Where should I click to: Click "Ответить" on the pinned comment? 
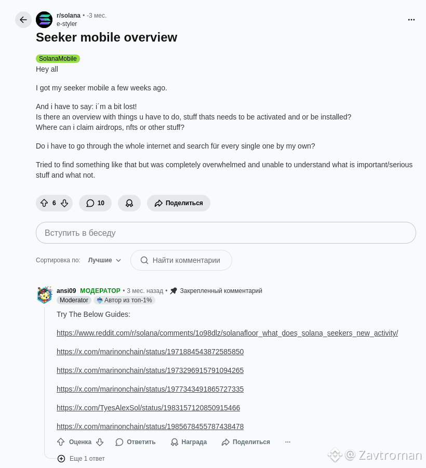136,442
